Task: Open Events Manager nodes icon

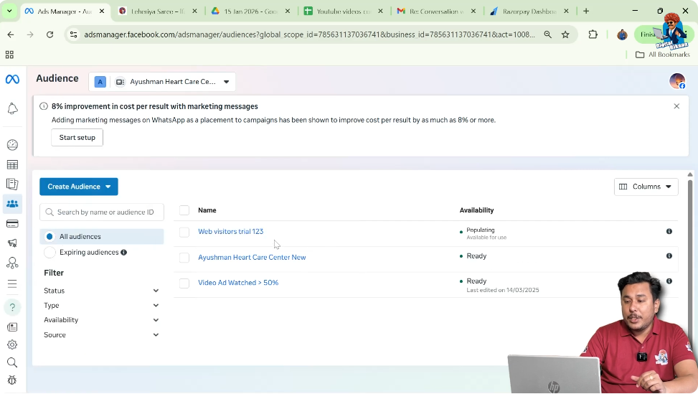Action: click(12, 263)
